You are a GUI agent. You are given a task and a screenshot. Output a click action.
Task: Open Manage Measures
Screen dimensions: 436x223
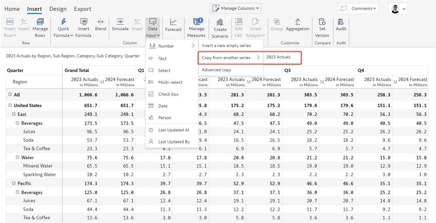(x=196, y=27)
